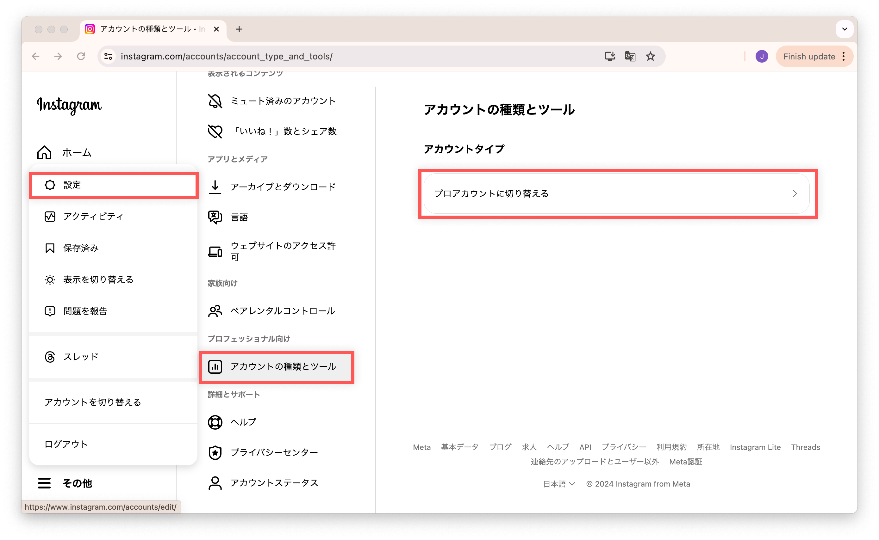
Task: Click 所在地 in the footer
Action: click(708, 447)
